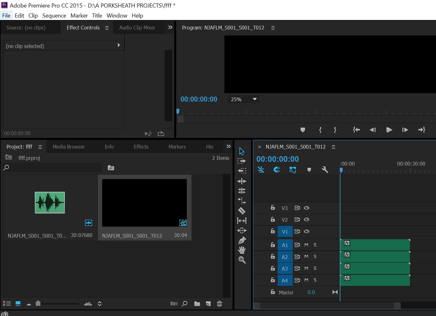The image size is (436, 316).
Task: Click the Find icon at Project panel bottom
Action: [185, 303]
